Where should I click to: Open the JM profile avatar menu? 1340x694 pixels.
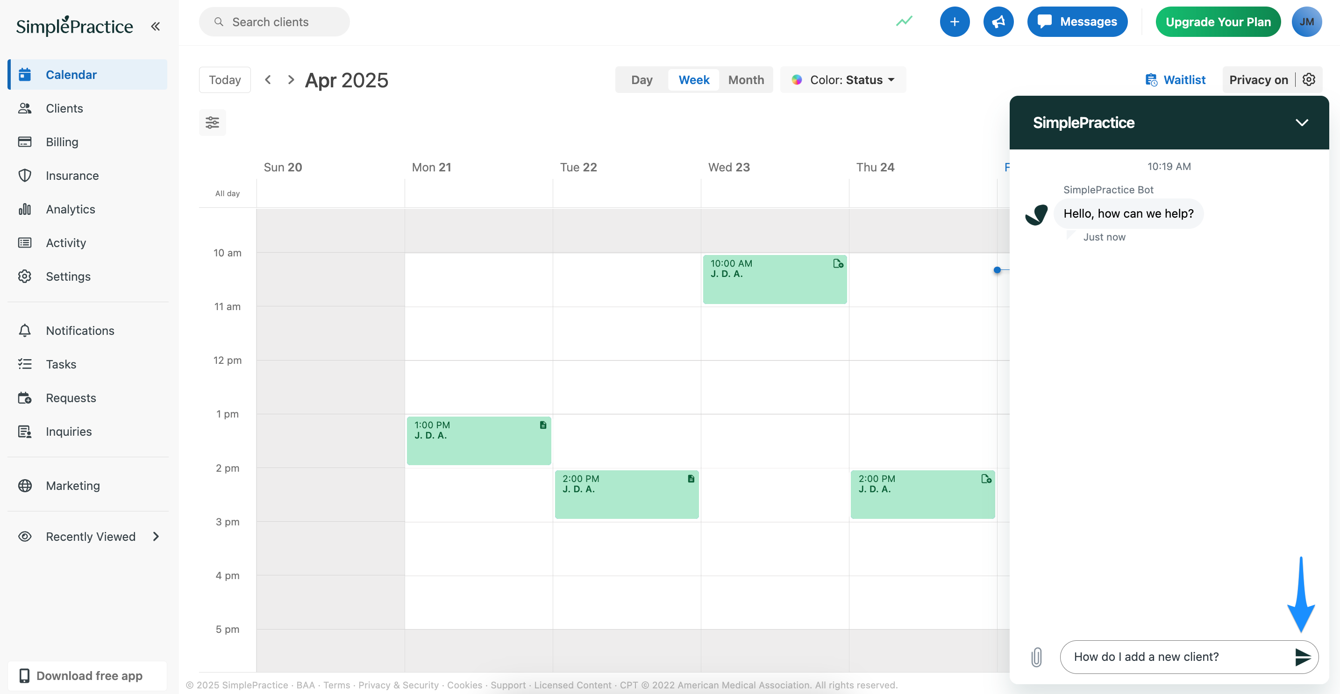[1307, 22]
